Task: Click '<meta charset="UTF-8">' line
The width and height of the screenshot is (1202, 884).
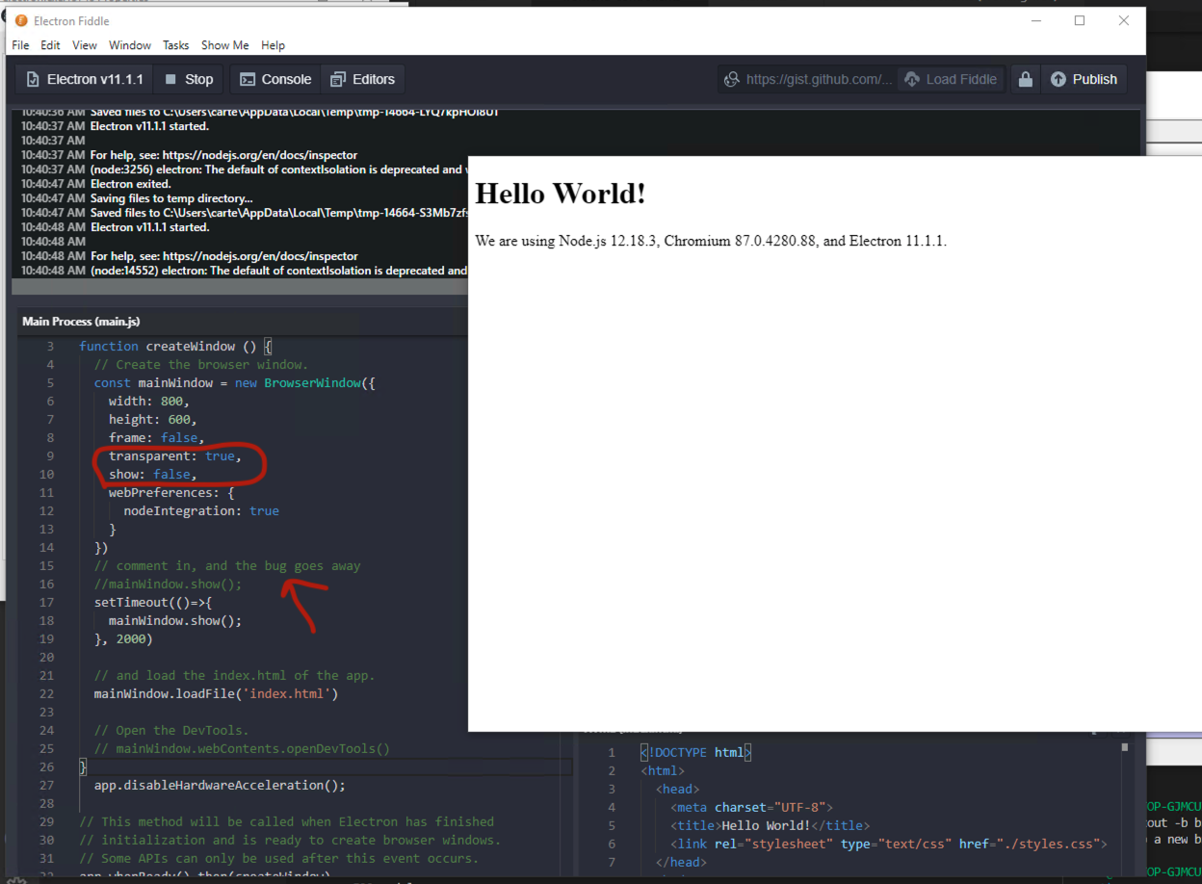Action: (x=751, y=807)
